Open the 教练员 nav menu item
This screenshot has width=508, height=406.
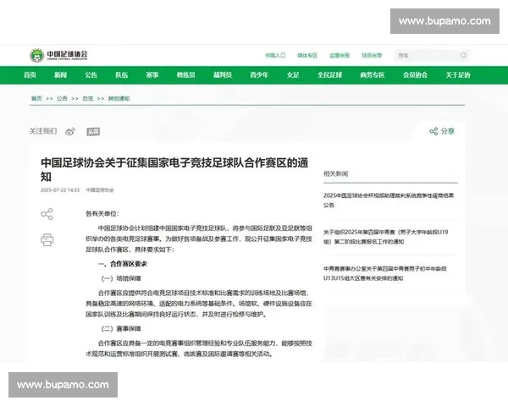coord(186,75)
